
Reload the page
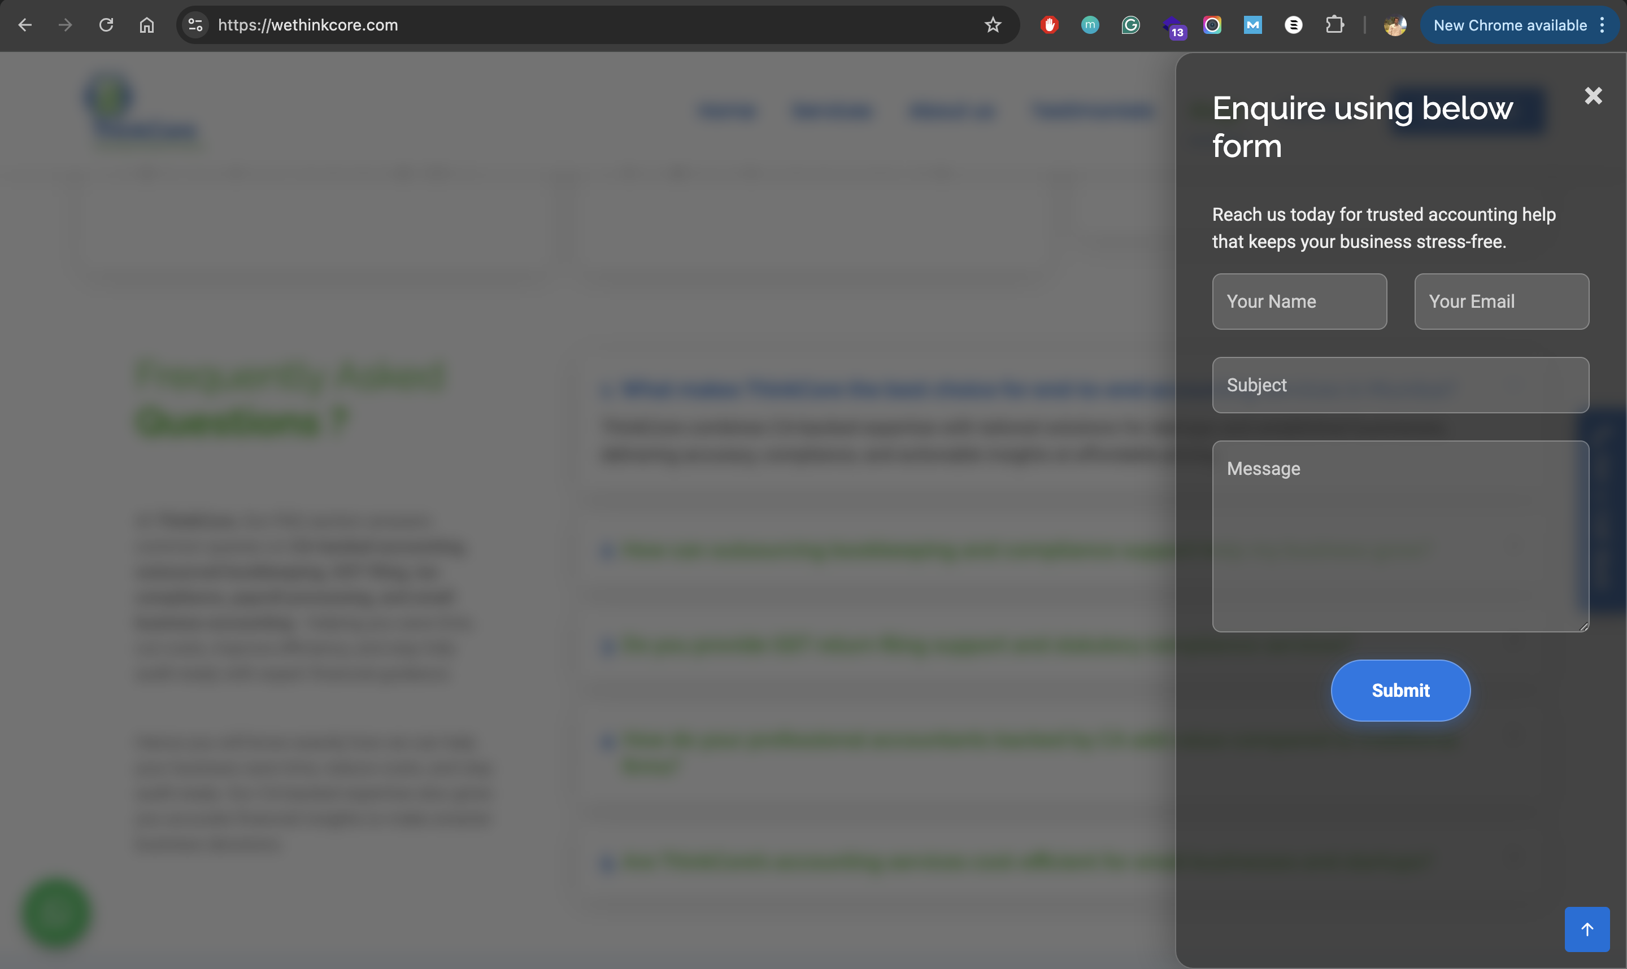pyautogui.click(x=106, y=25)
